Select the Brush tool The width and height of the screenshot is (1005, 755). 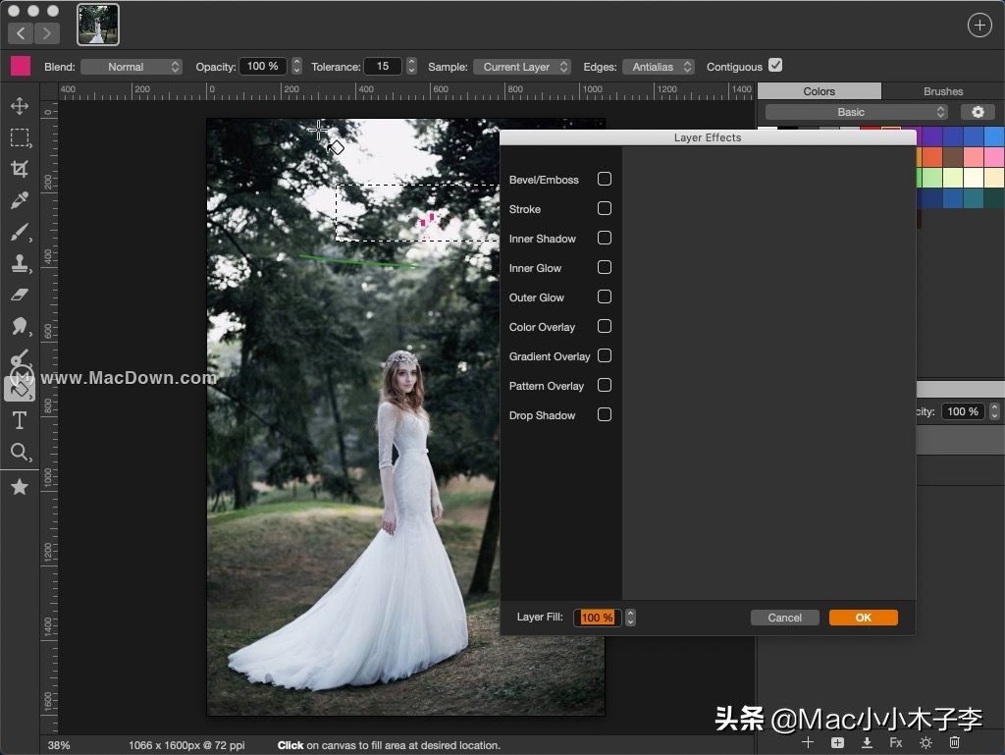coord(20,232)
